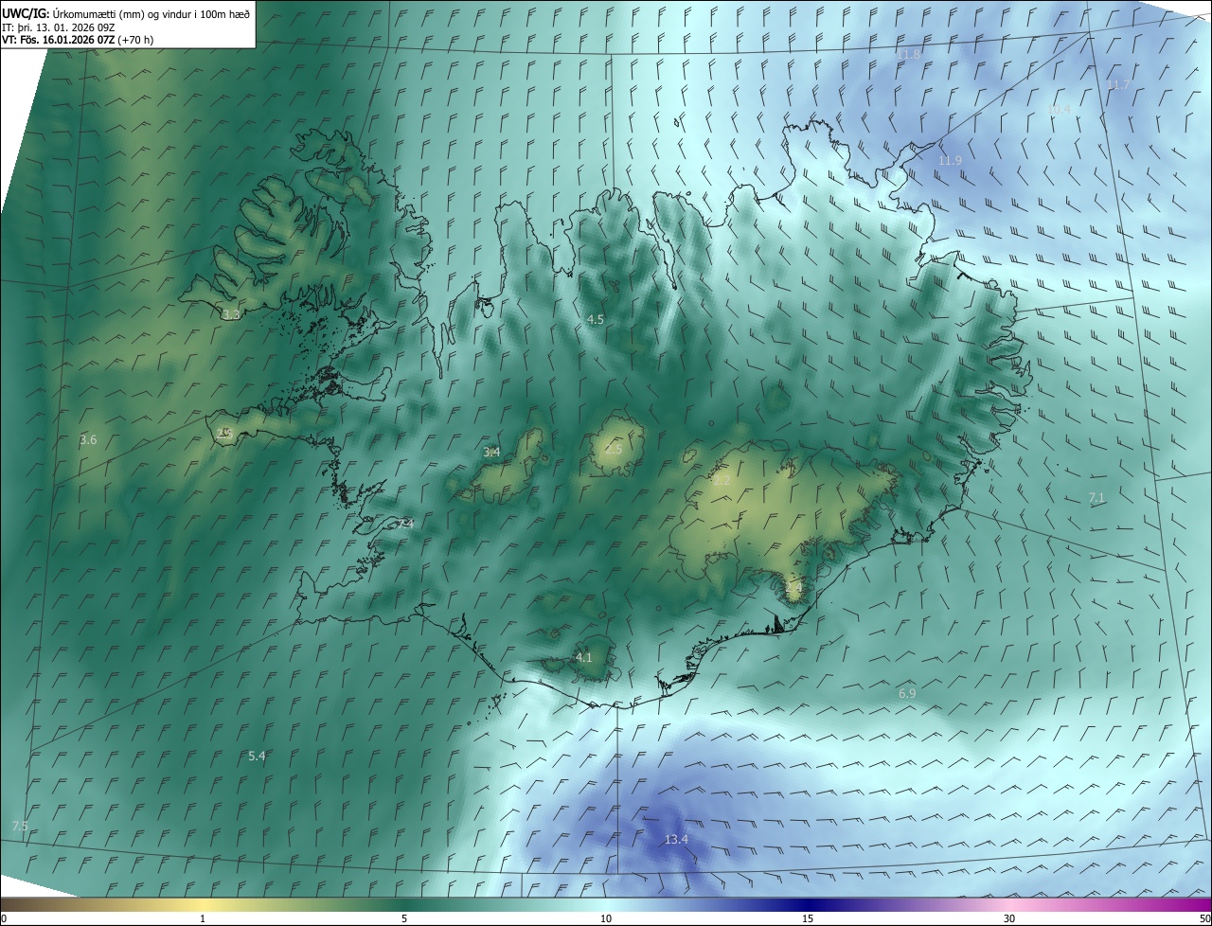Click the 10 tick on the color scale
The height and width of the screenshot is (926, 1212).
606,919
